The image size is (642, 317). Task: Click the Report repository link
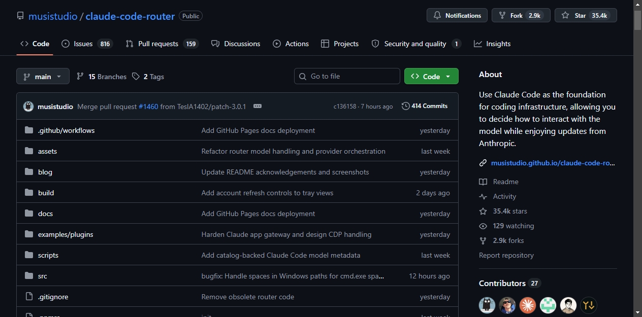[506, 255]
